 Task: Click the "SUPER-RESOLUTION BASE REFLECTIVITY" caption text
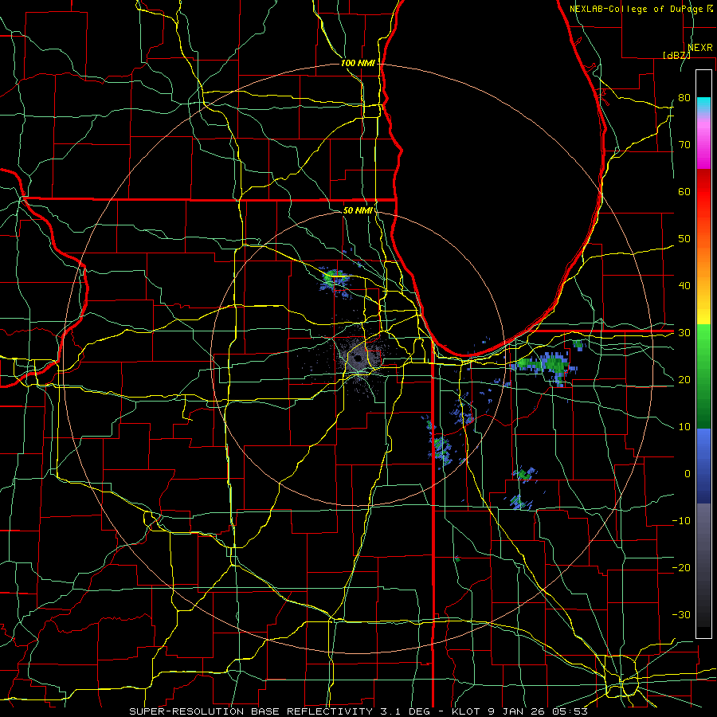point(251,711)
